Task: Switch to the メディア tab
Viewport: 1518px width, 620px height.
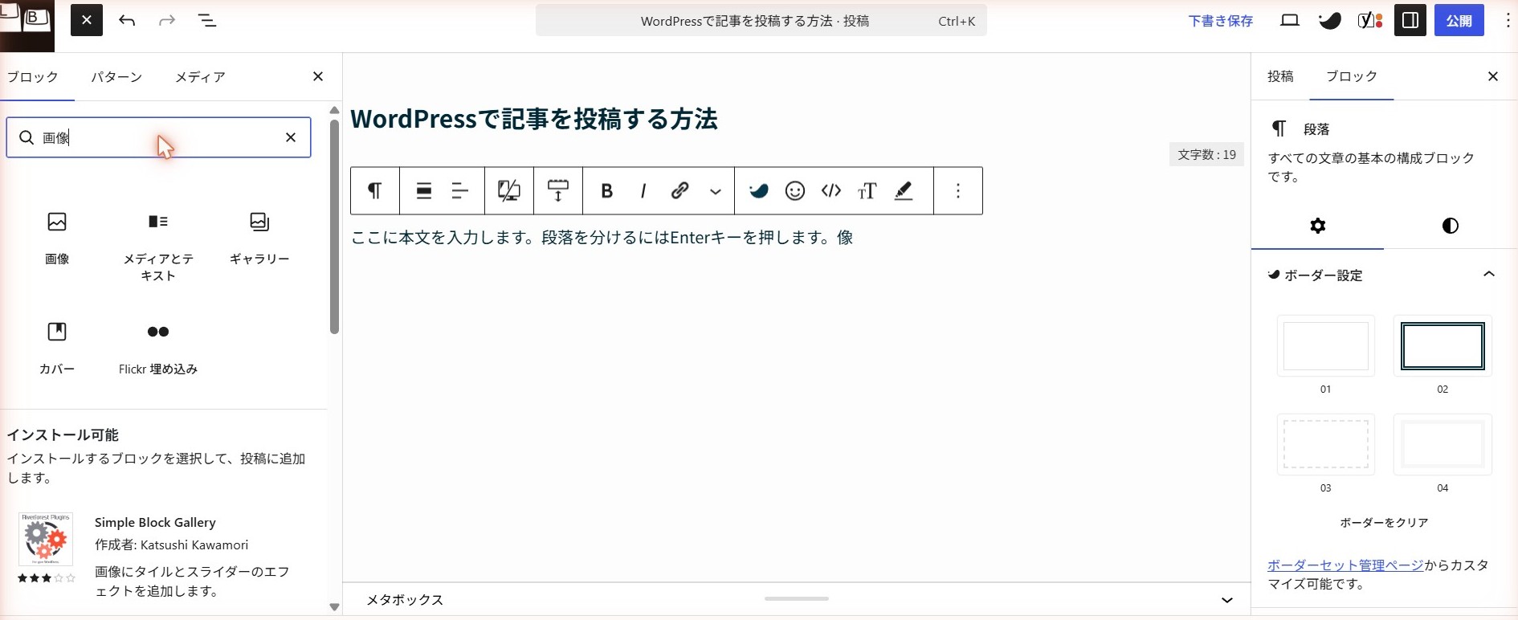Action: click(x=200, y=77)
